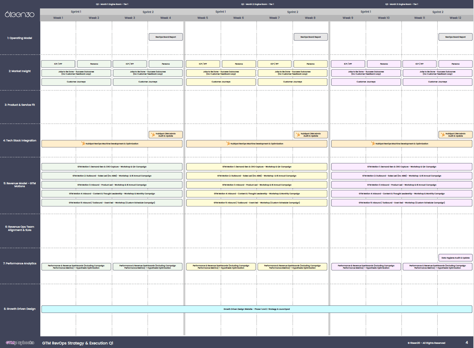Click the '8. Growth Driven Design' row label
The width and height of the screenshot is (474, 348).
coord(20,309)
